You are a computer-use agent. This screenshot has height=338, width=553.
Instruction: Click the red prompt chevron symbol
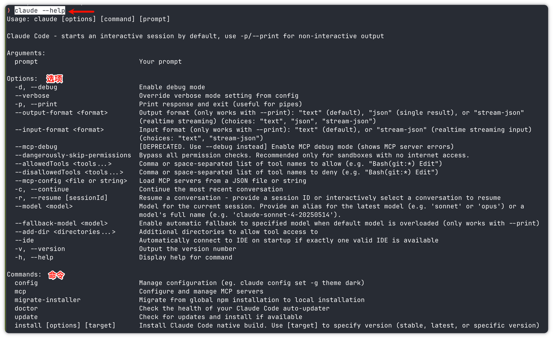pyautogui.click(x=9, y=10)
